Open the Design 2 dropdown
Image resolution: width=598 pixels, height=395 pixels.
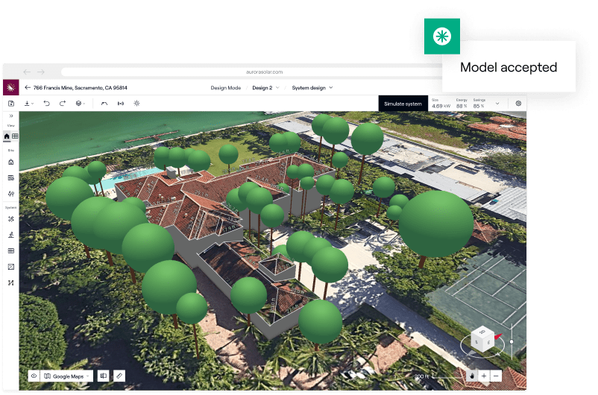coord(265,87)
